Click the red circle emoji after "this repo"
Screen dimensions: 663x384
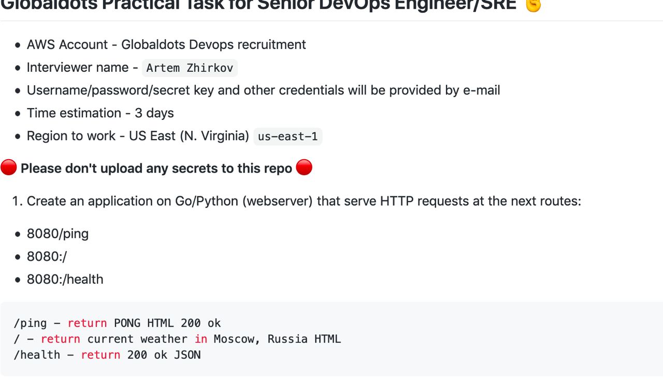click(x=304, y=168)
